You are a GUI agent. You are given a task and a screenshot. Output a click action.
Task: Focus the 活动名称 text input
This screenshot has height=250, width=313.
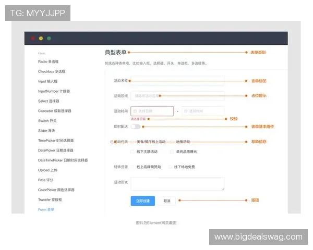(177, 81)
